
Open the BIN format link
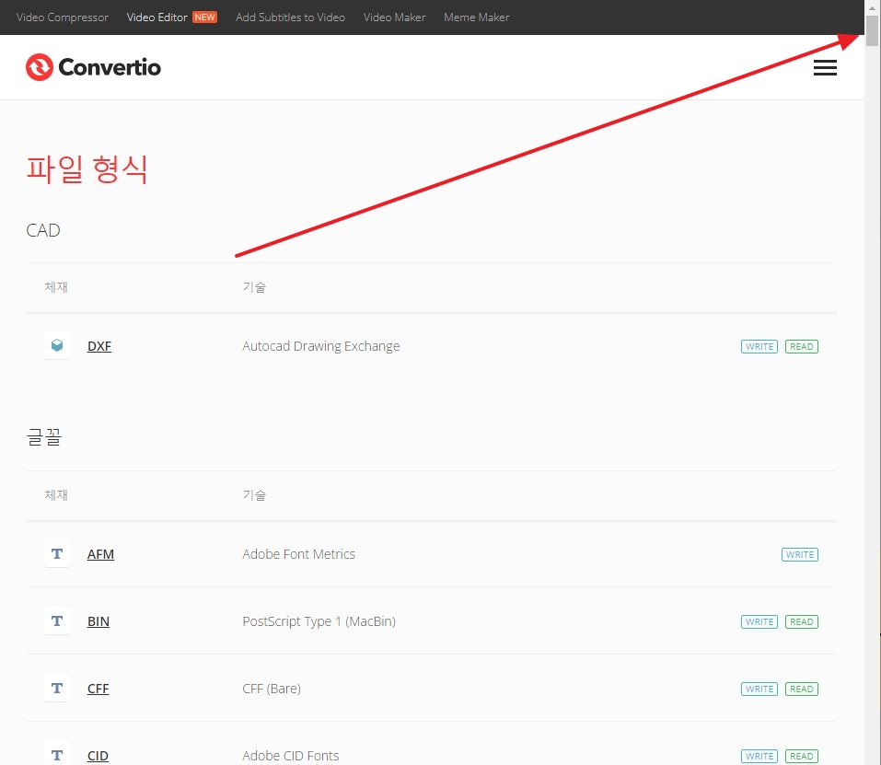(99, 621)
